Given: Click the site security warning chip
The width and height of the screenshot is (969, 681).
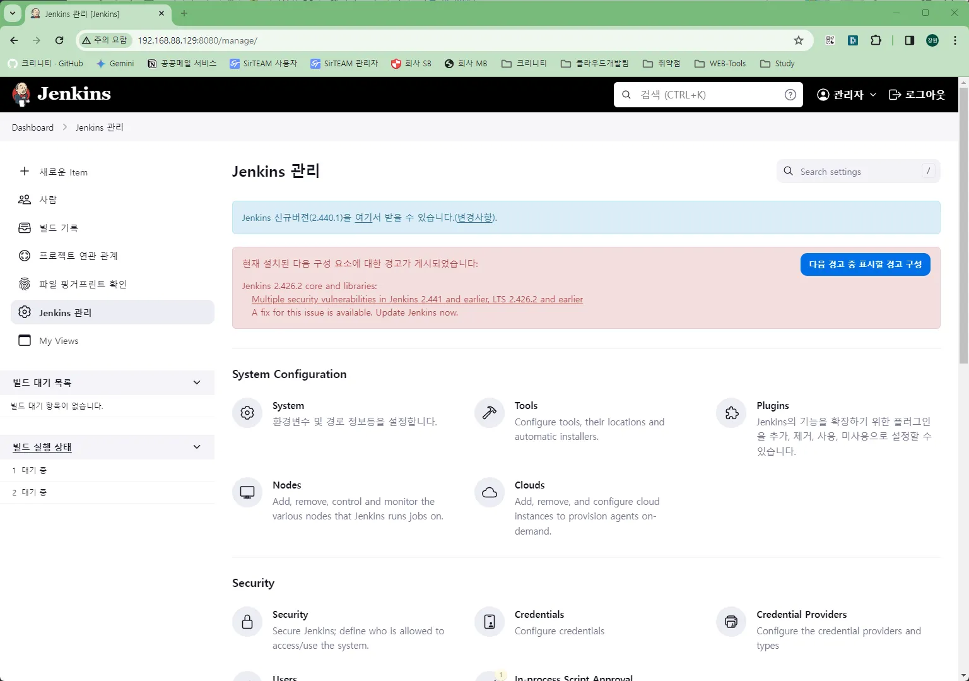Looking at the screenshot, I should pyautogui.click(x=105, y=40).
